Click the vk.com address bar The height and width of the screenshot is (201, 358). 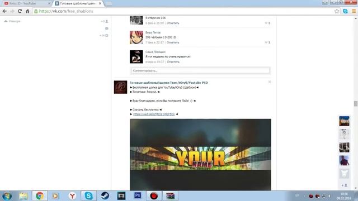pos(183,11)
